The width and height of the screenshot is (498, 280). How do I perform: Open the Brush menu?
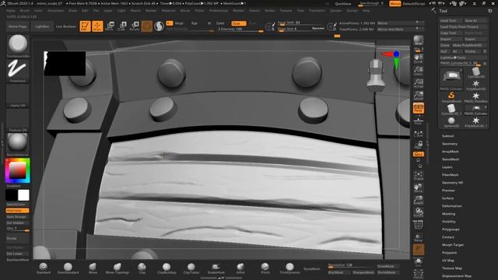click(24, 10)
